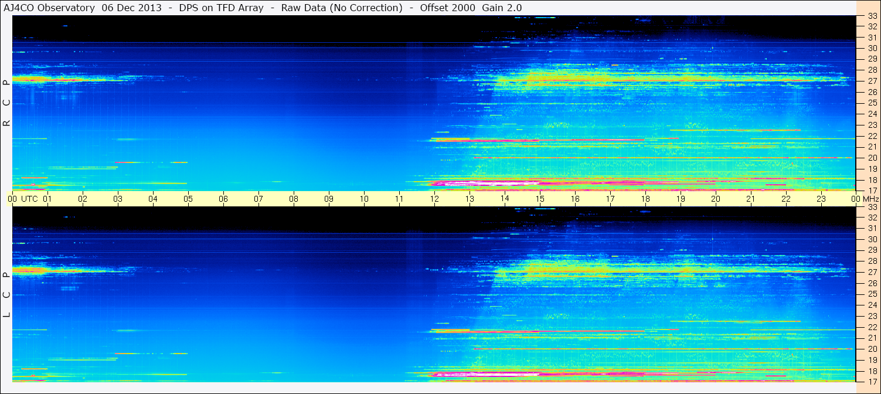Screen dimensions: 881x394
Task: Select 17 MHz label on lower LCP scale
Action: coord(872,381)
